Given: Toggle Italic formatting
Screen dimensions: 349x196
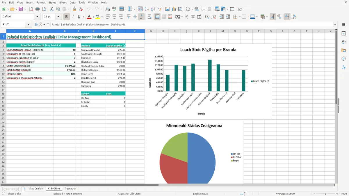Looking at the screenshot, I should pos(73,17).
